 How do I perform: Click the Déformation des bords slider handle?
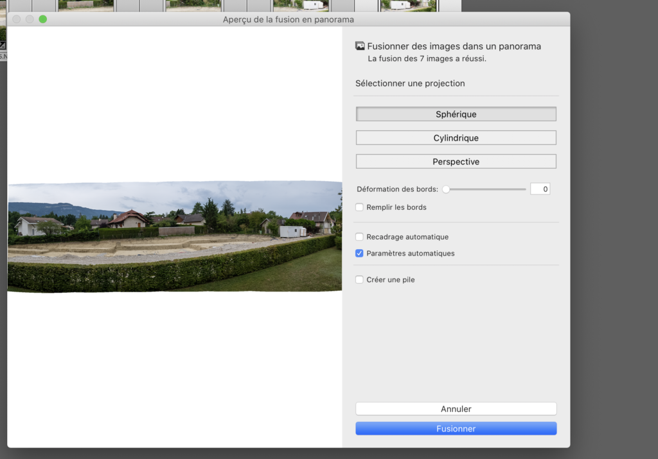(x=446, y=189)
